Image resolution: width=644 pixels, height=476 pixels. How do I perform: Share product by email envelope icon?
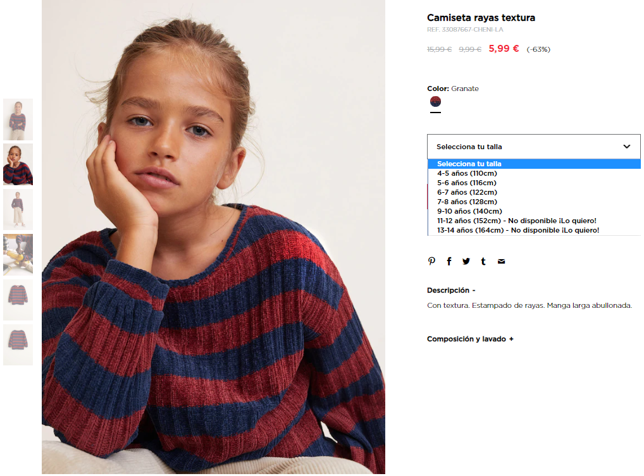501,262
